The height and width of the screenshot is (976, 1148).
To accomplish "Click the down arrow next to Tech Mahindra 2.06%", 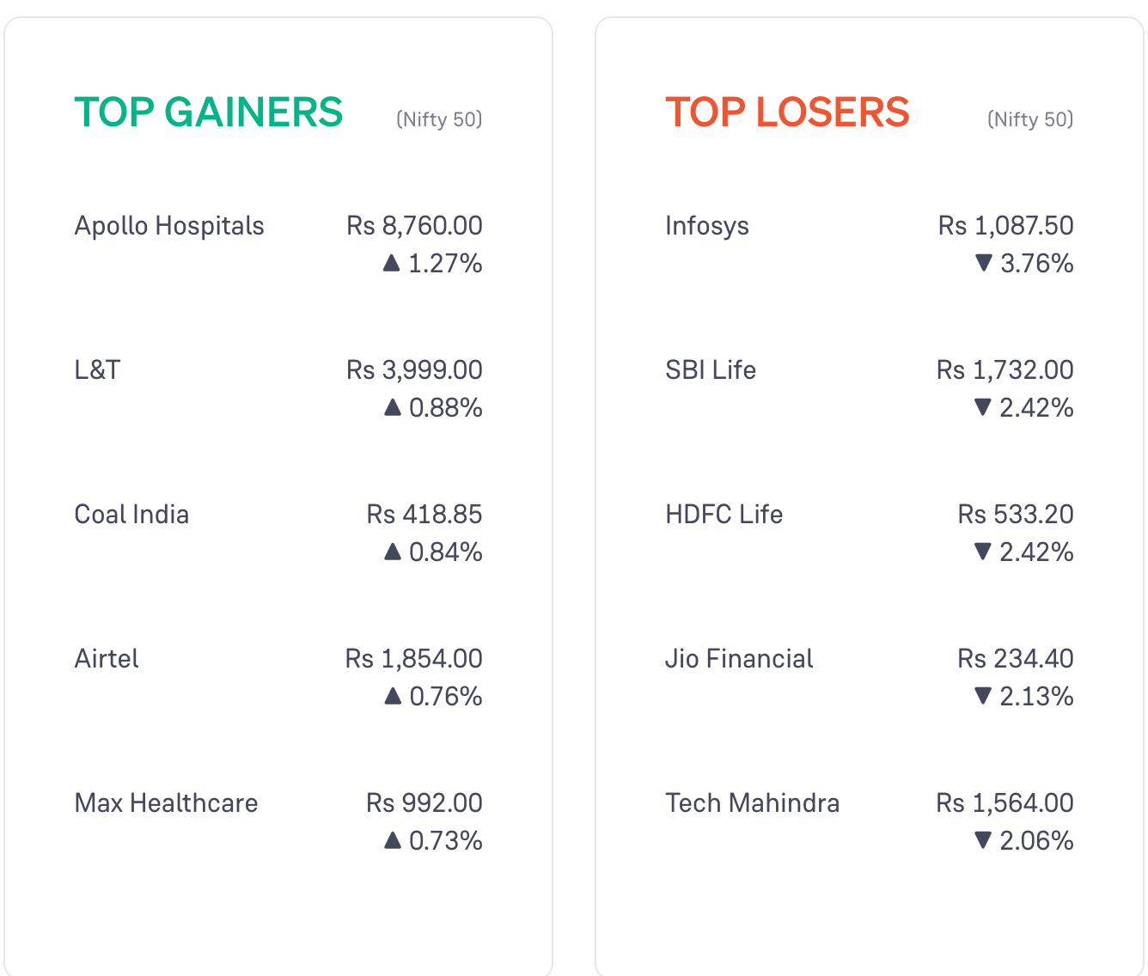I will click(983, 840).
